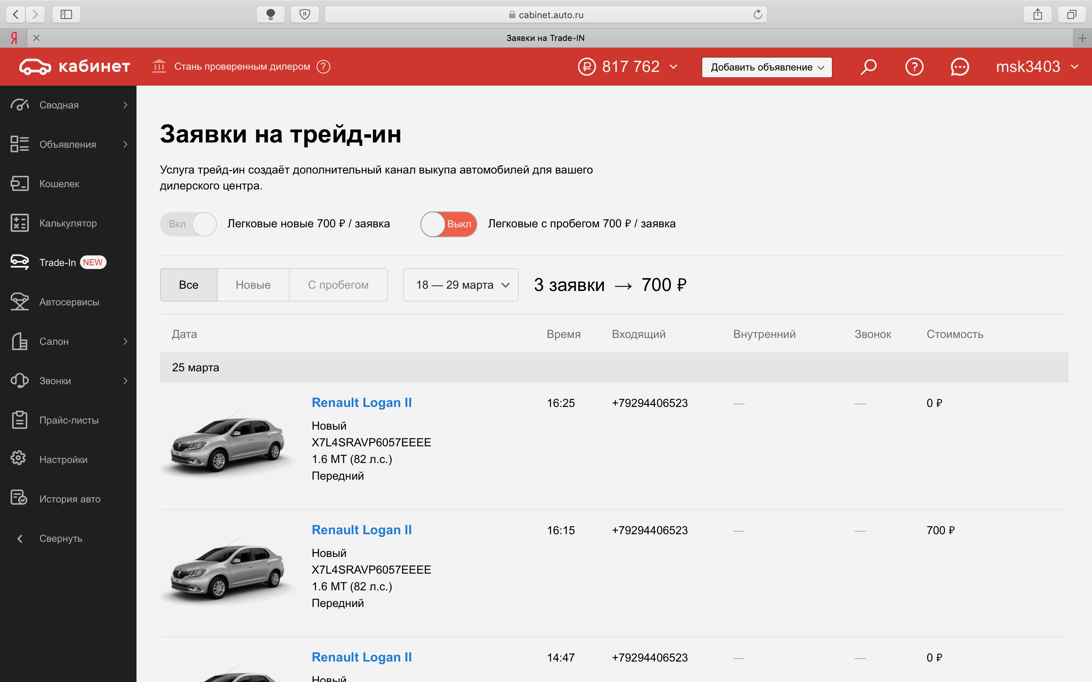Open Кошелек wallet icon in sidebar
This screenshot has height=682, width=1092.
click(x=19, y=184)
